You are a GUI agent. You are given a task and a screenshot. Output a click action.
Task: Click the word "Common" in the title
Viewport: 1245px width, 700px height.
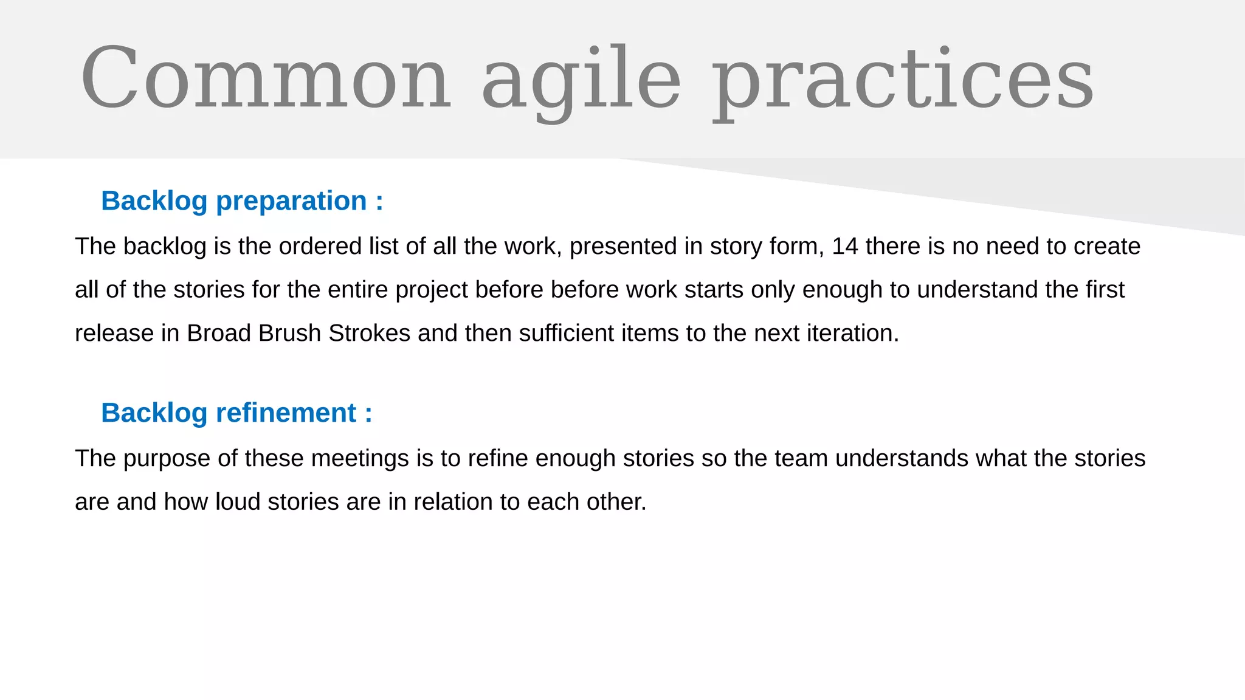[x=266, y=79]
